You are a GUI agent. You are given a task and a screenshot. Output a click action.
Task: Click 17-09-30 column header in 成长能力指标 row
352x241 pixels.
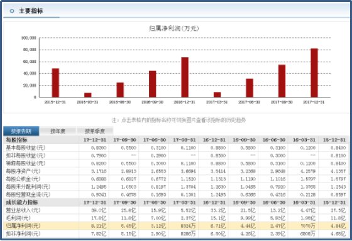point(124,203)
